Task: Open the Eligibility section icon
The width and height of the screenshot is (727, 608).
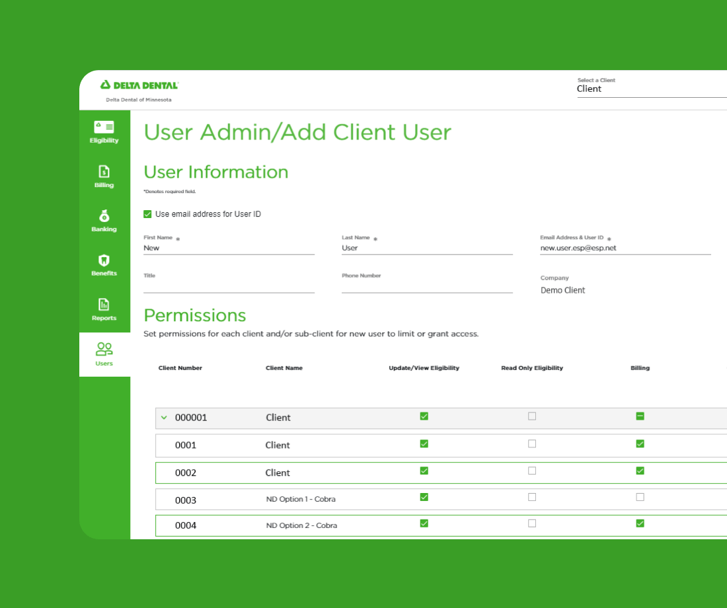Action: [104, 127]
